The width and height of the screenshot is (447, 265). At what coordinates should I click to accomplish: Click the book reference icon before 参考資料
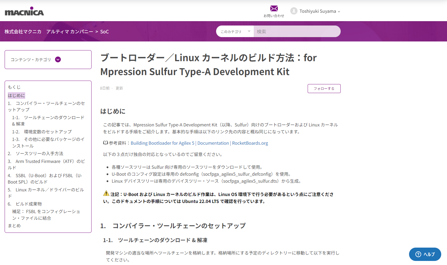105,143
